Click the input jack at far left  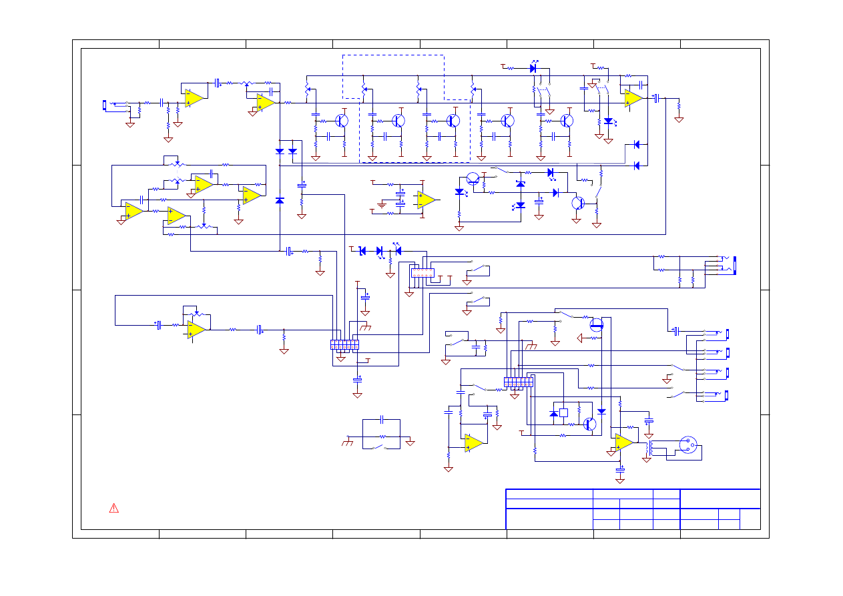tap(105, 104)
